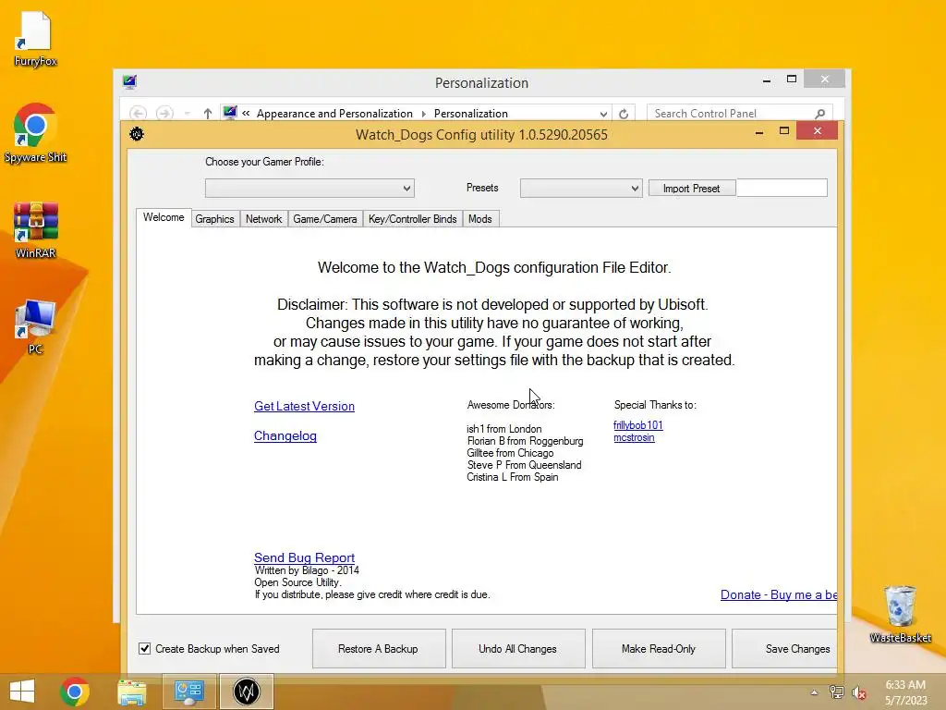Image resolution: width=946 pixels, height=710 pixels.
Task: Switch to the Network tab
Action: [263, 218]
